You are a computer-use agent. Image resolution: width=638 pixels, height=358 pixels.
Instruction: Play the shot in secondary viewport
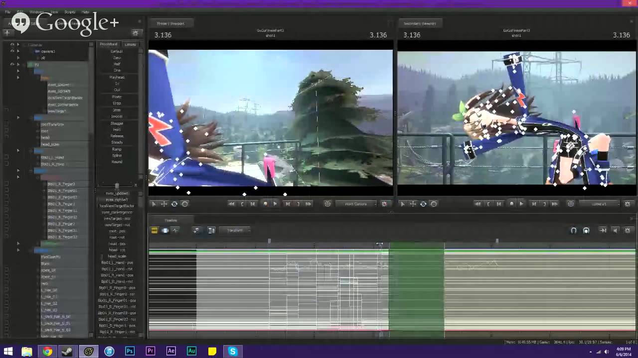coord(521,204)
